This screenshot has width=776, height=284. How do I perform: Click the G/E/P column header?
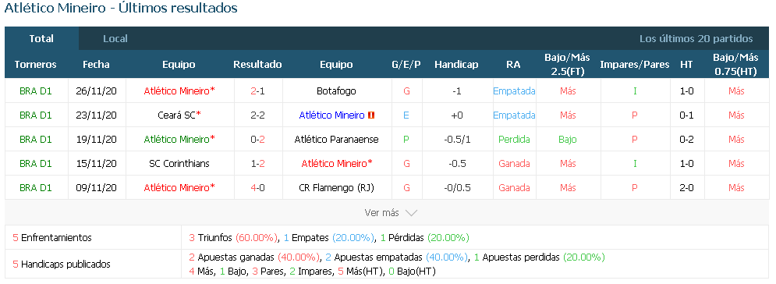(406, 64)
